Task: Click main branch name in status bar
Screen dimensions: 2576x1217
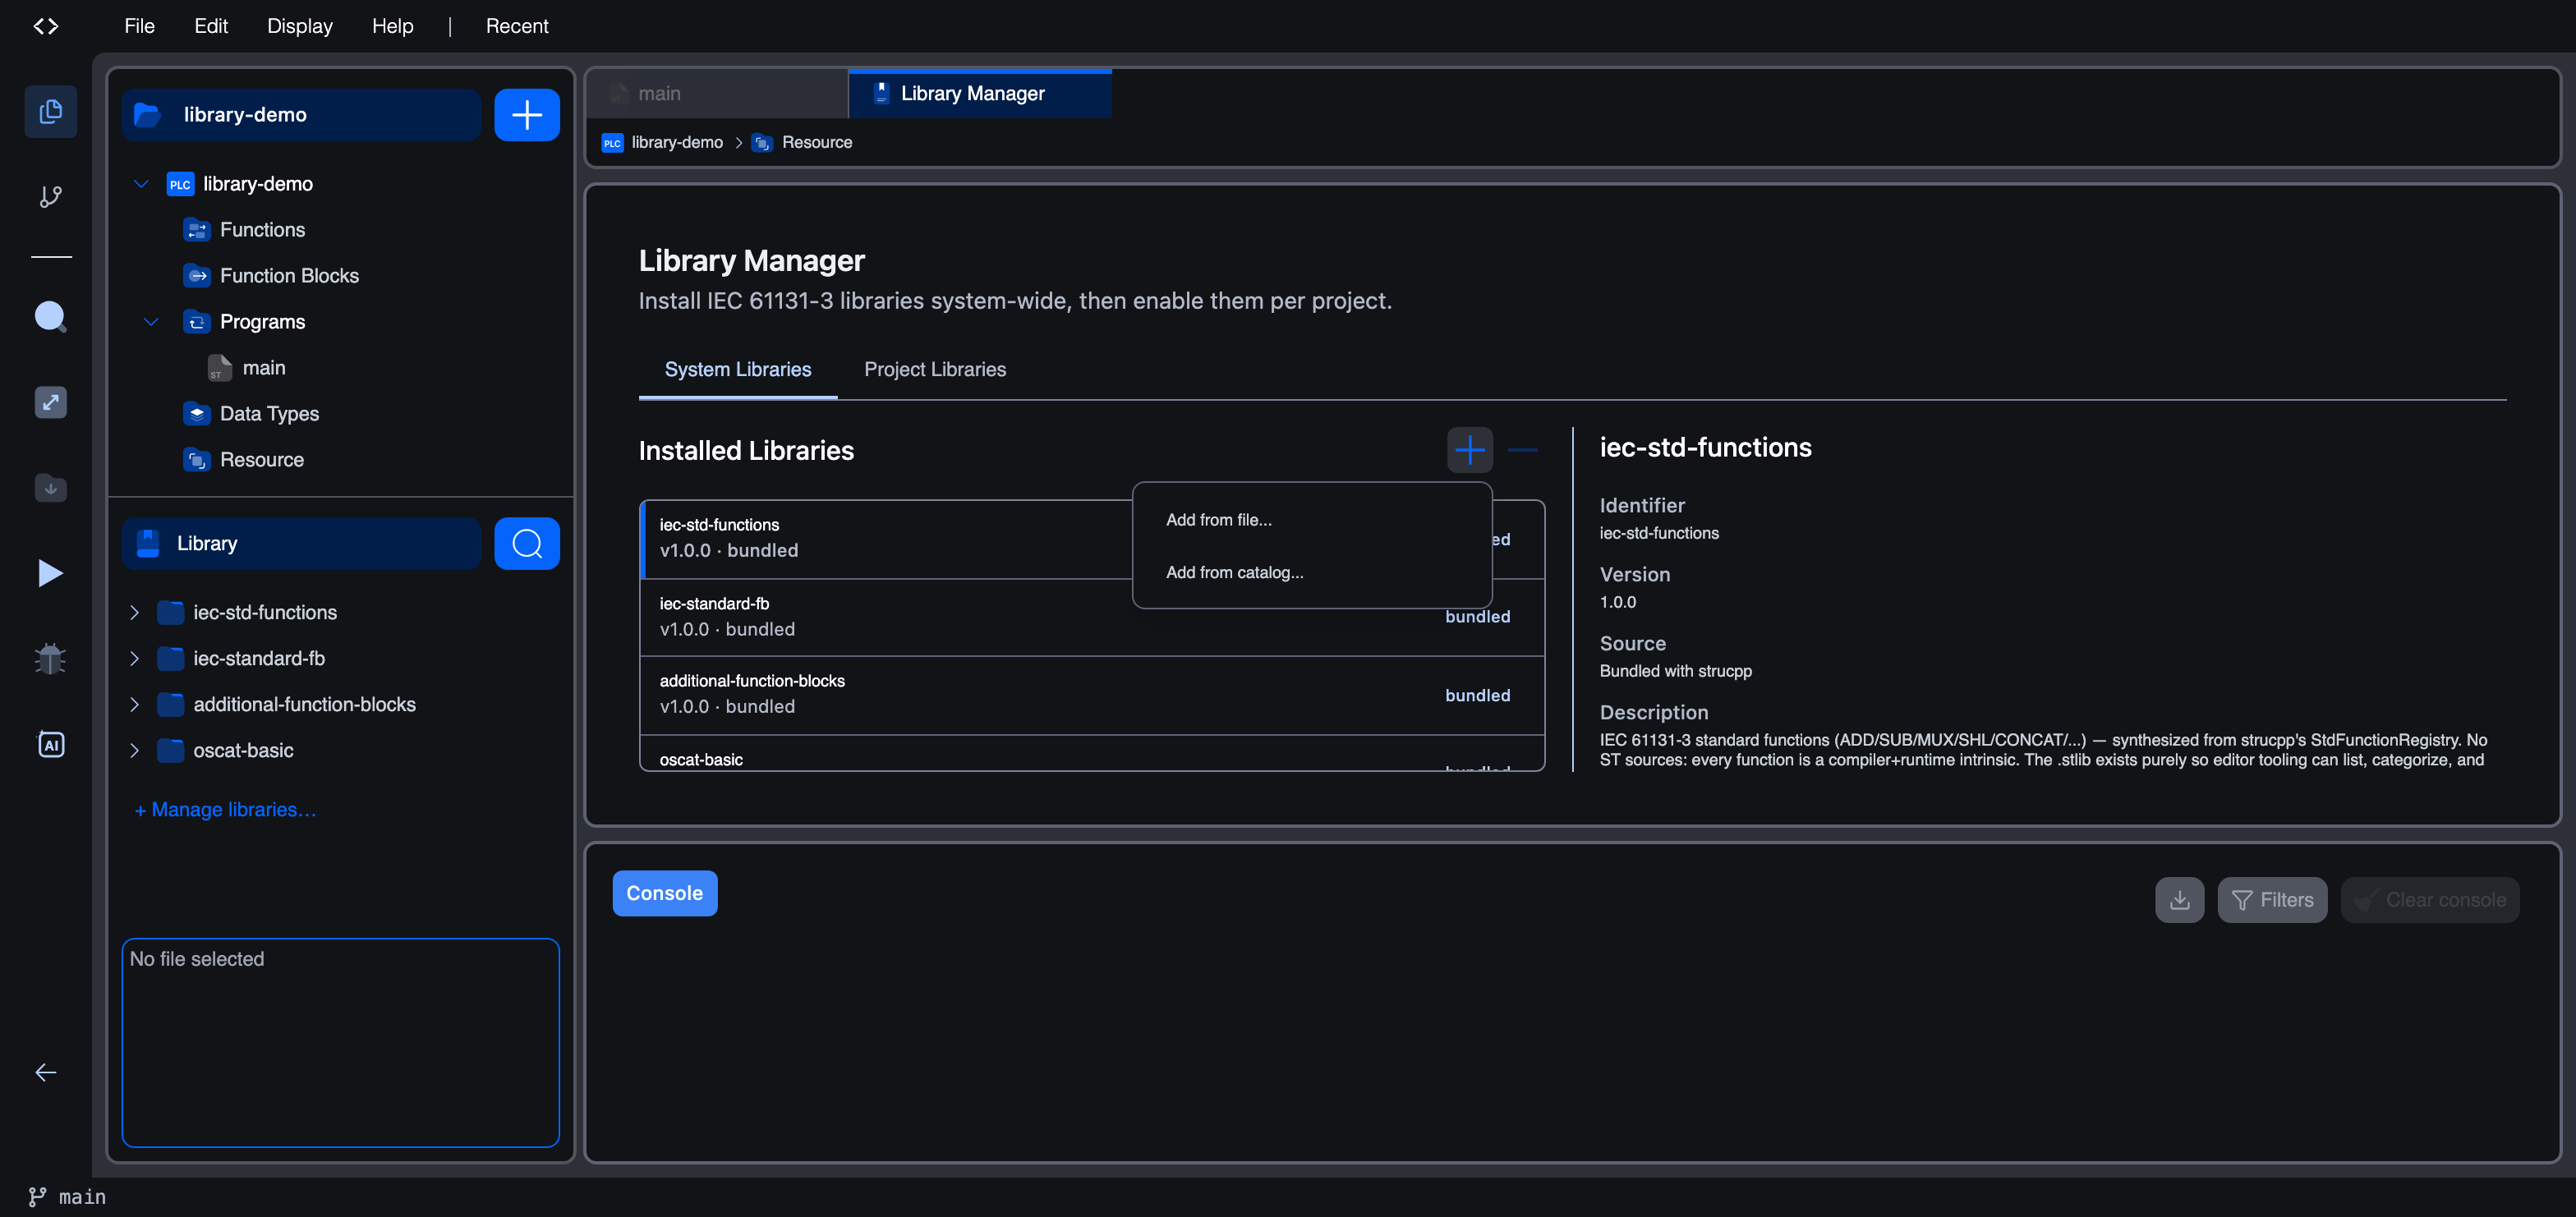Action: click(x=82, y=1197)
